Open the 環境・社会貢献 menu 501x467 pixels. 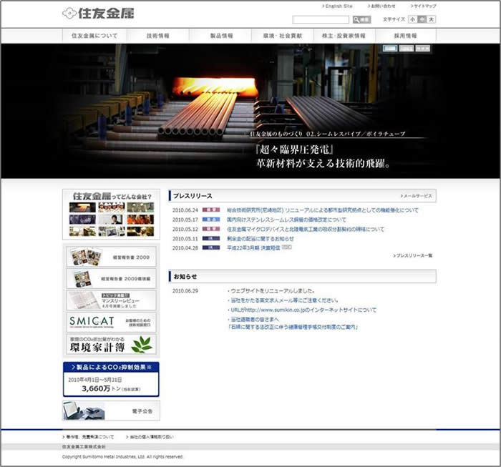pyautogui.click(x=283, y=36)
